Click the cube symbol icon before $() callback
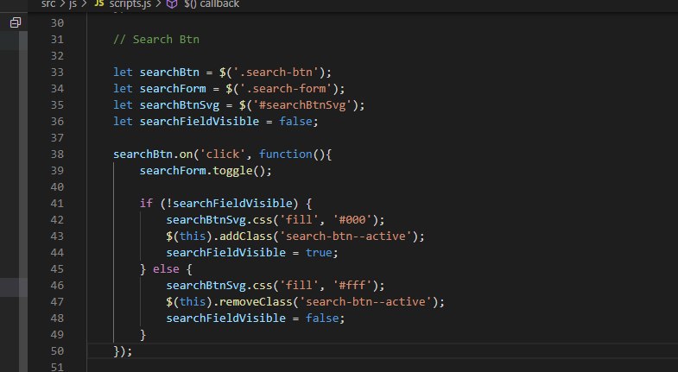The width and height of the screenshot is (678, 372). [172, 4]
